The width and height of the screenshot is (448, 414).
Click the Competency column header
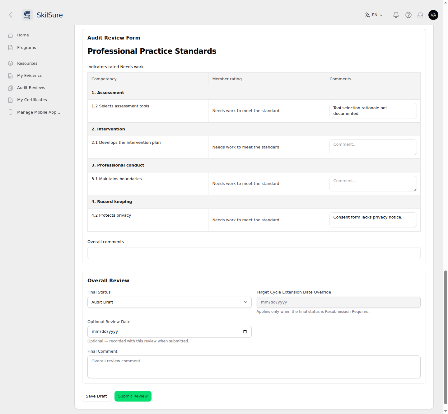coord(148,79)
